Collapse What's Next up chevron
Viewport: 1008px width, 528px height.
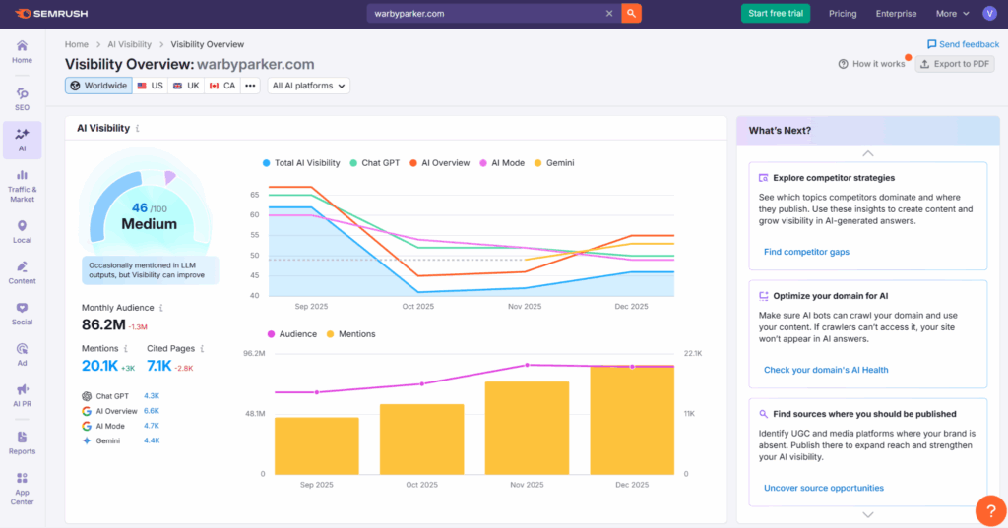(868, 153)
